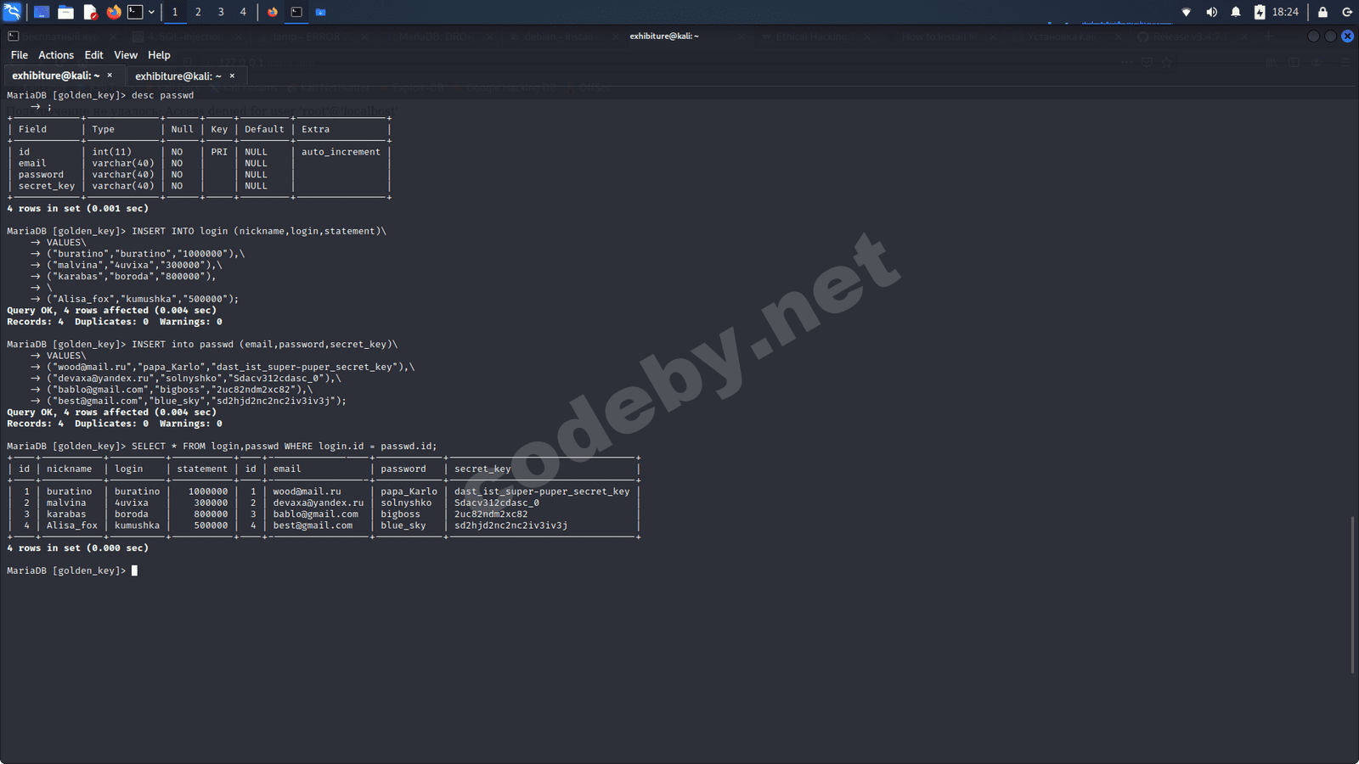Click the terminal scrollbar thumb
The height and width of the screenshot is (764, 1359).
[x=1352, y=594]
